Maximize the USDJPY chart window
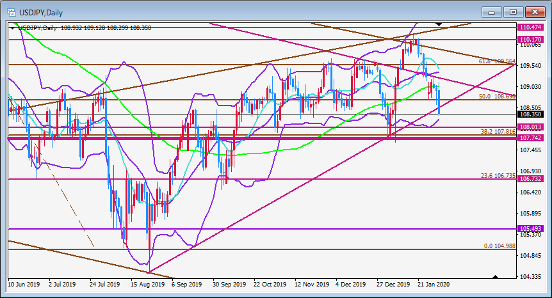Viewport: 552px width, 298px height. tap(513, 12)
